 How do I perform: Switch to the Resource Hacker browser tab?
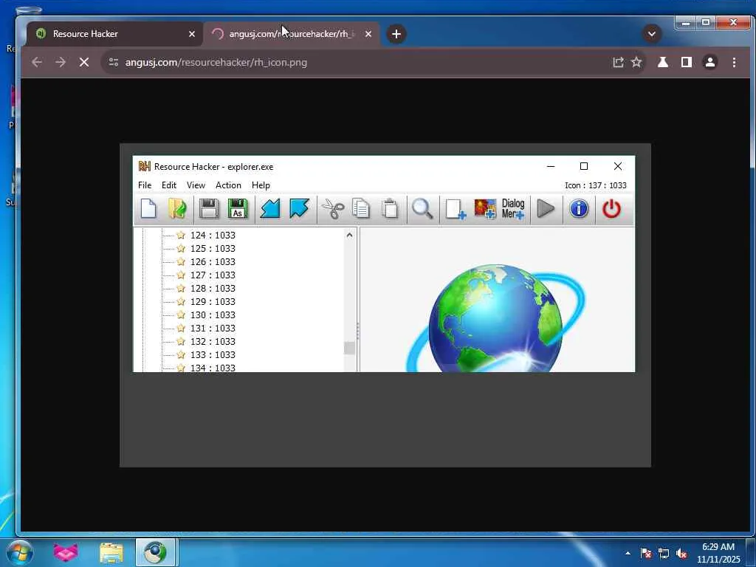point(114,34)
